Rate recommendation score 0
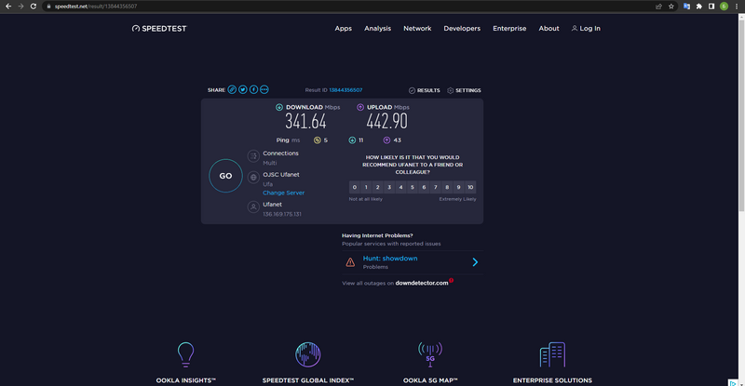 (355, 187)
